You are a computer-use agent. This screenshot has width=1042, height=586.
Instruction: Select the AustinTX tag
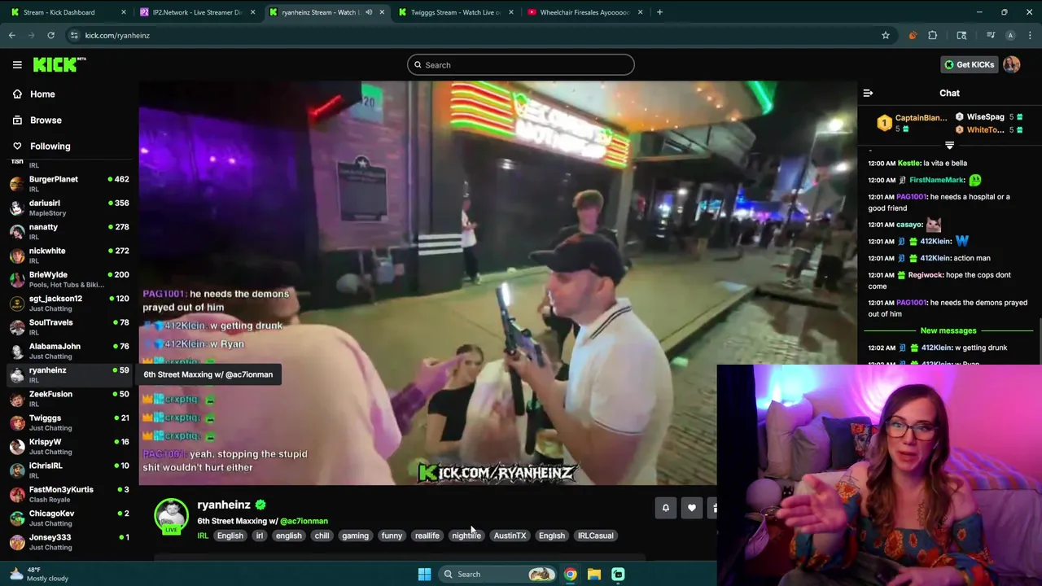click(510, 536)
